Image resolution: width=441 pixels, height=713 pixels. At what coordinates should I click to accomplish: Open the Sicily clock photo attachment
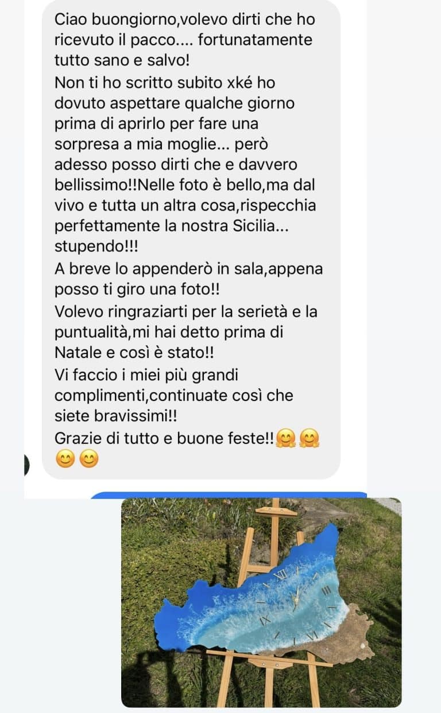click(x=261, y=602)
